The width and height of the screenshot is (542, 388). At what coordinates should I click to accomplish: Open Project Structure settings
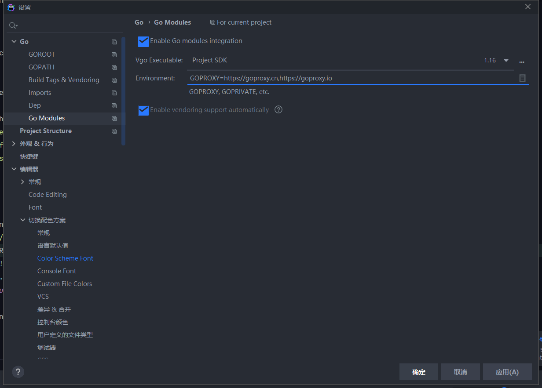[46, 131]
